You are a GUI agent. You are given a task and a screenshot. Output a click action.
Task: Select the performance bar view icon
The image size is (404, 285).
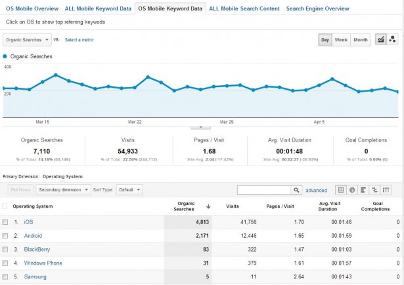pos(363,190)
